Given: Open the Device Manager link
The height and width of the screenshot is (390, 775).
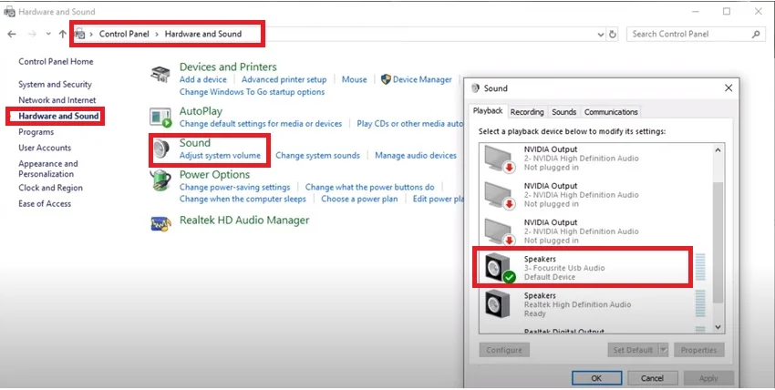Looking at the screenshot, I should click(422, 79).
